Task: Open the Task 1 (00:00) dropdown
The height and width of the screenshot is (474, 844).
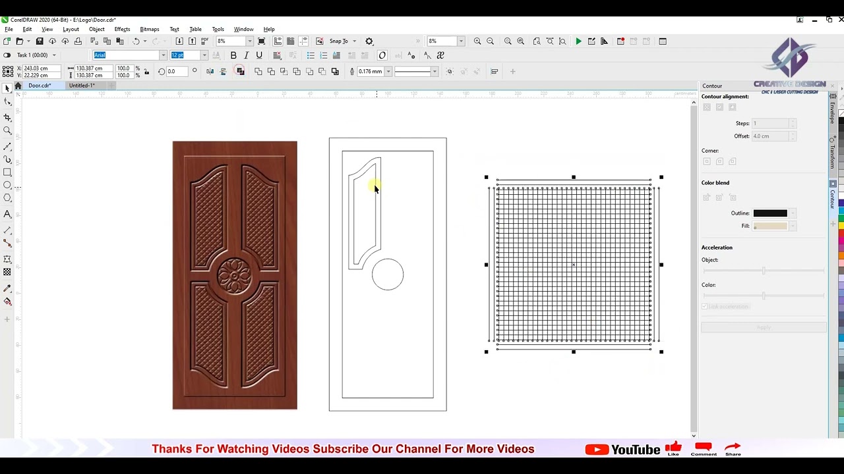Action: click(x=54, y=55)
